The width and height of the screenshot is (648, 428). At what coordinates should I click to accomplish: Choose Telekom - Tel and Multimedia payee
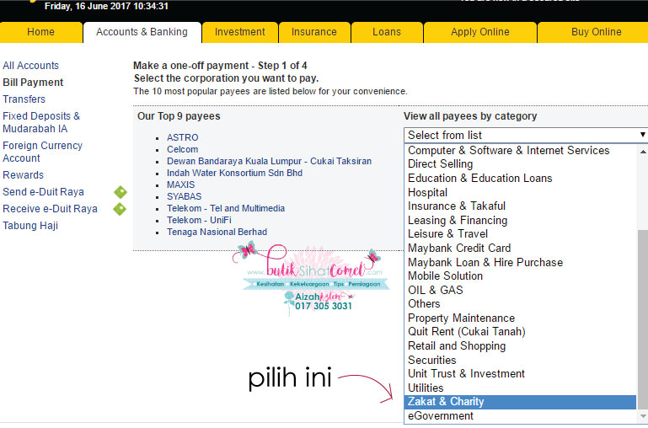click(226, 209)
